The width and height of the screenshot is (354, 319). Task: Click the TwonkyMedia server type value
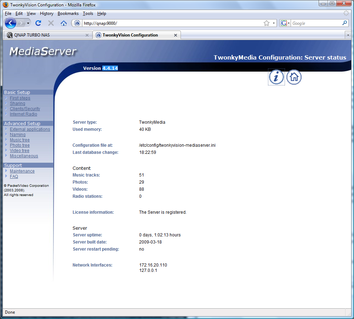pyautogui.click(x=152, y=122)
